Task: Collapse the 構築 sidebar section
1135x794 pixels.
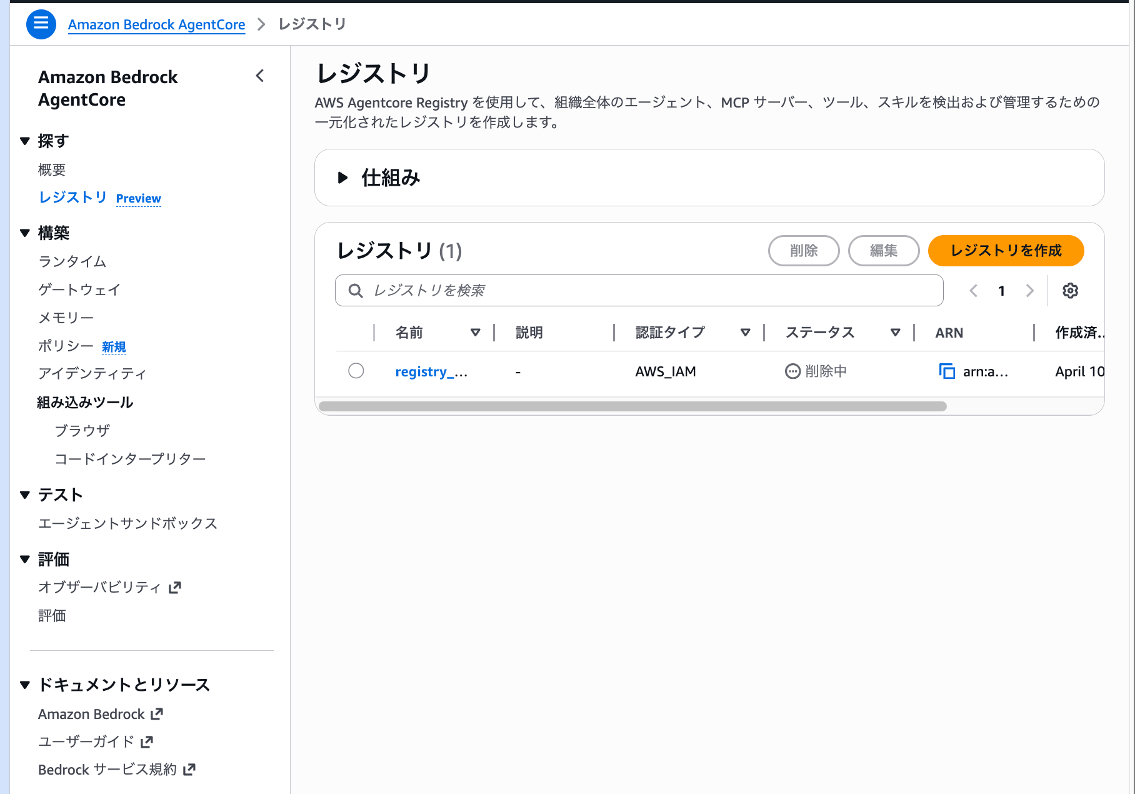Action: tap(25, 233)
